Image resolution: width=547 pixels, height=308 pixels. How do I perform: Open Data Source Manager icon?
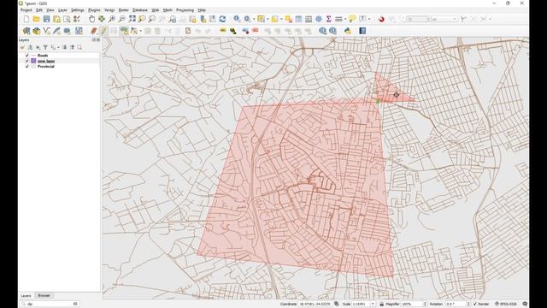26,31
